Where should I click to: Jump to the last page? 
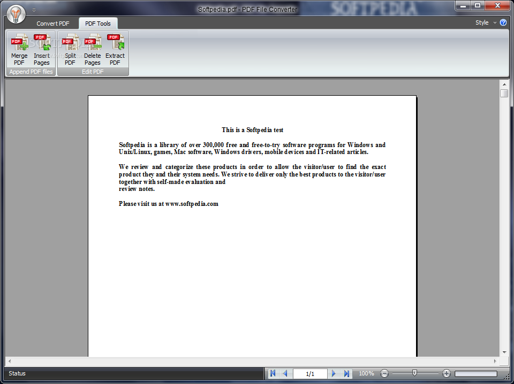(x=346, y=373)
